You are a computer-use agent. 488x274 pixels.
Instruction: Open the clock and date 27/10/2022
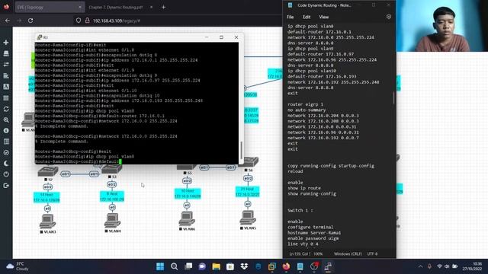coord(472,266)
